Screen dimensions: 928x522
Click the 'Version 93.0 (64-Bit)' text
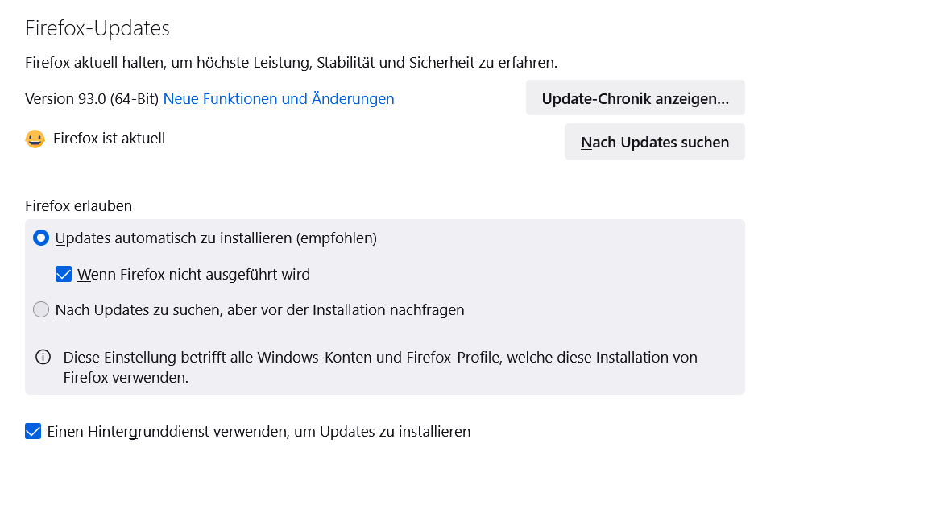tap(92, 99)
